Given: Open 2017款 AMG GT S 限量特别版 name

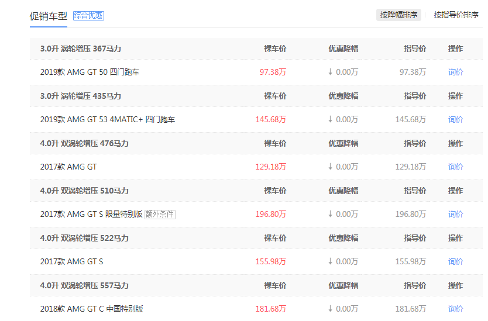Looking at the screenshot, I should 91,215.
